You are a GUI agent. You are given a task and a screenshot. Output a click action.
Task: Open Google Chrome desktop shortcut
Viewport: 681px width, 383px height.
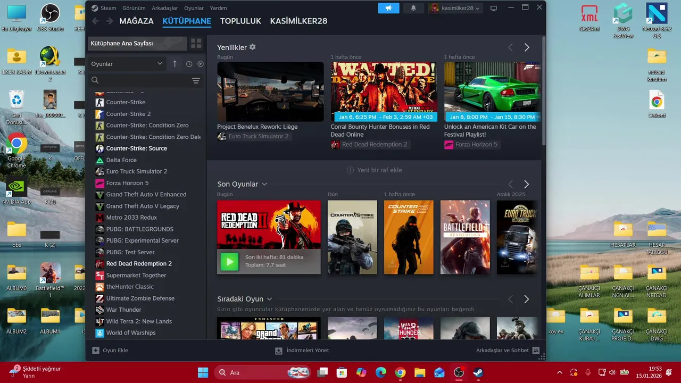pos(16,151)
